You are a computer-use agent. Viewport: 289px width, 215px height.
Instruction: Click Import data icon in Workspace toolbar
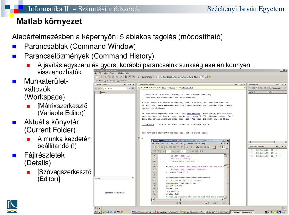point(257,88)
